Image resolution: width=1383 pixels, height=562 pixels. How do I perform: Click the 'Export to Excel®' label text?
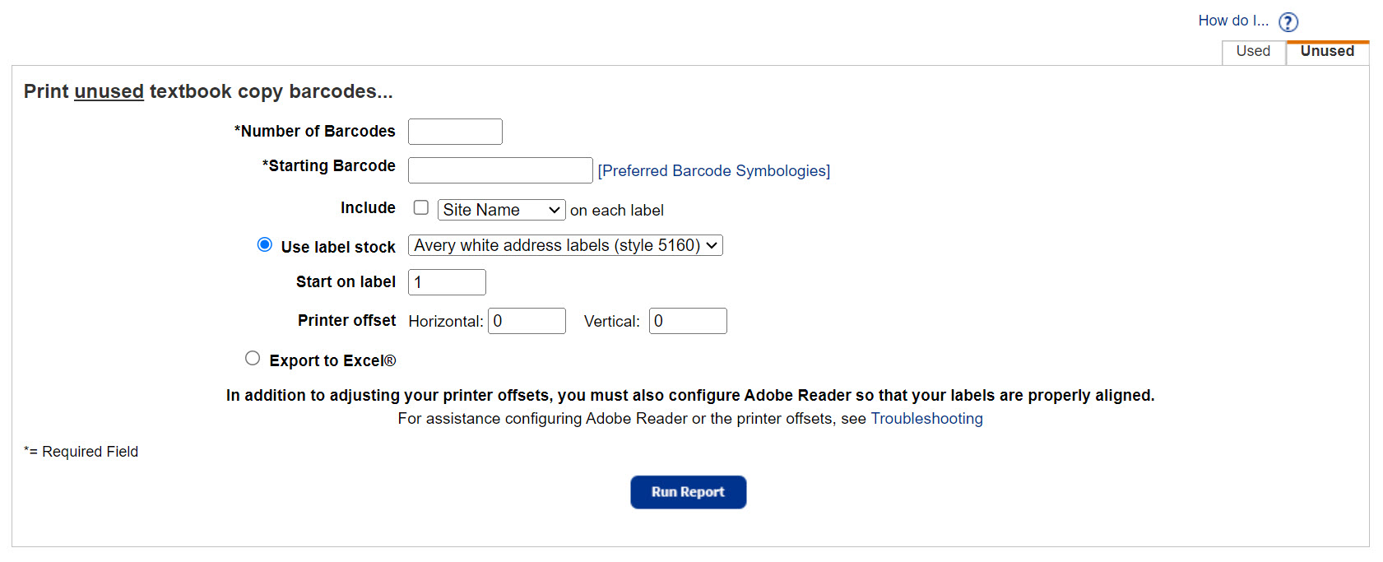pyautogui.click(x=332, y=360)
